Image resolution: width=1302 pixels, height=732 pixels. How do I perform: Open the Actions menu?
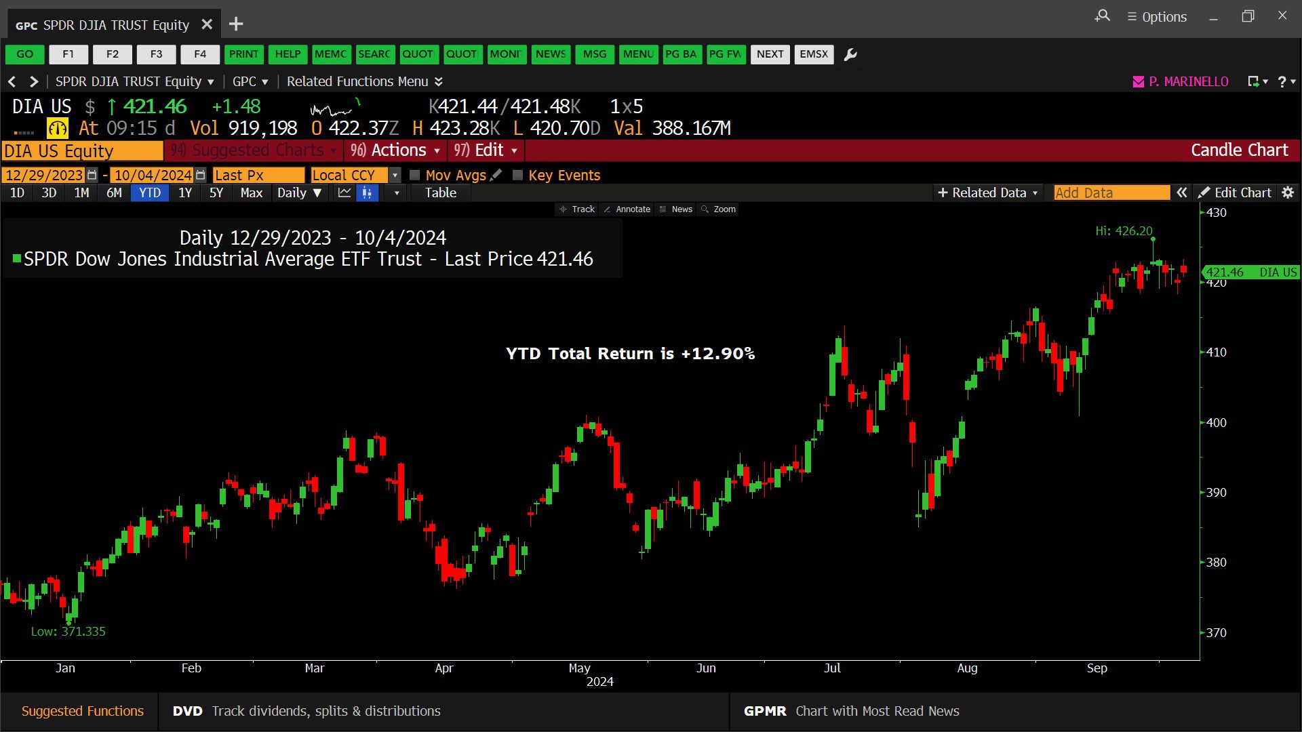(395, 150)
